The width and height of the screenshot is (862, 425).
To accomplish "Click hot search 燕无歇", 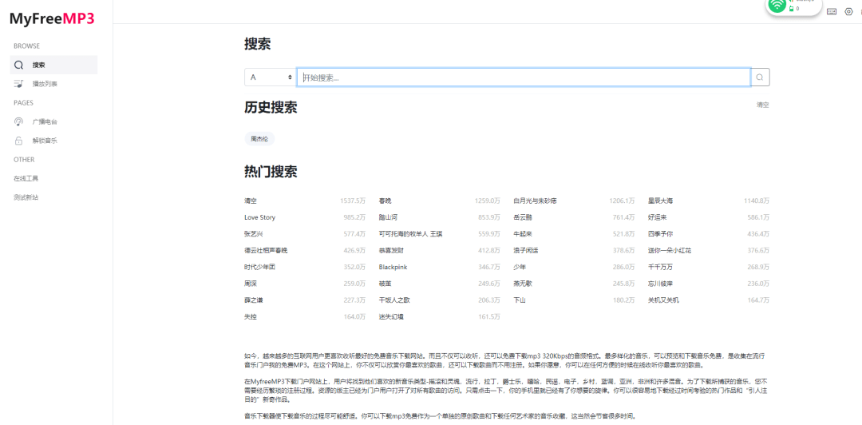I will 523,284.
